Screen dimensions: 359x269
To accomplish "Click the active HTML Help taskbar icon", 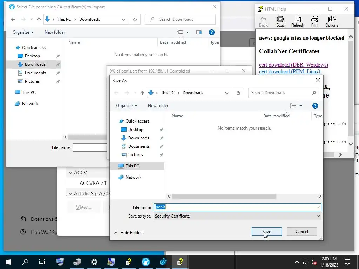I will pyautogui.click(x=180, y=262).
